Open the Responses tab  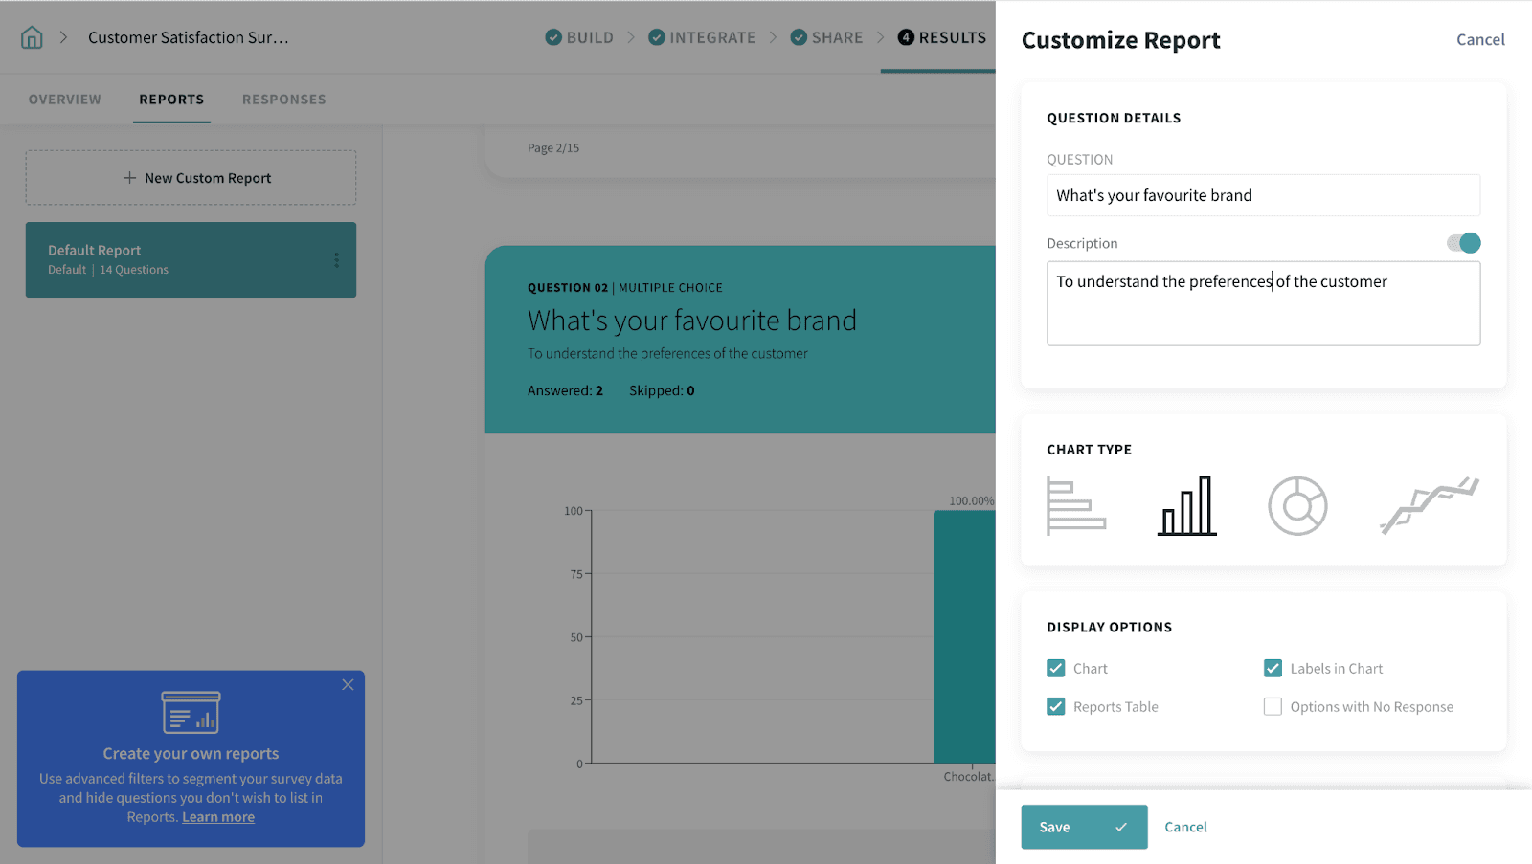click(284, 100)
